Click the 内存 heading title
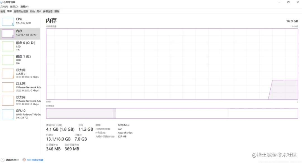This screenshot has height=163, width=302. coord(51,21)
